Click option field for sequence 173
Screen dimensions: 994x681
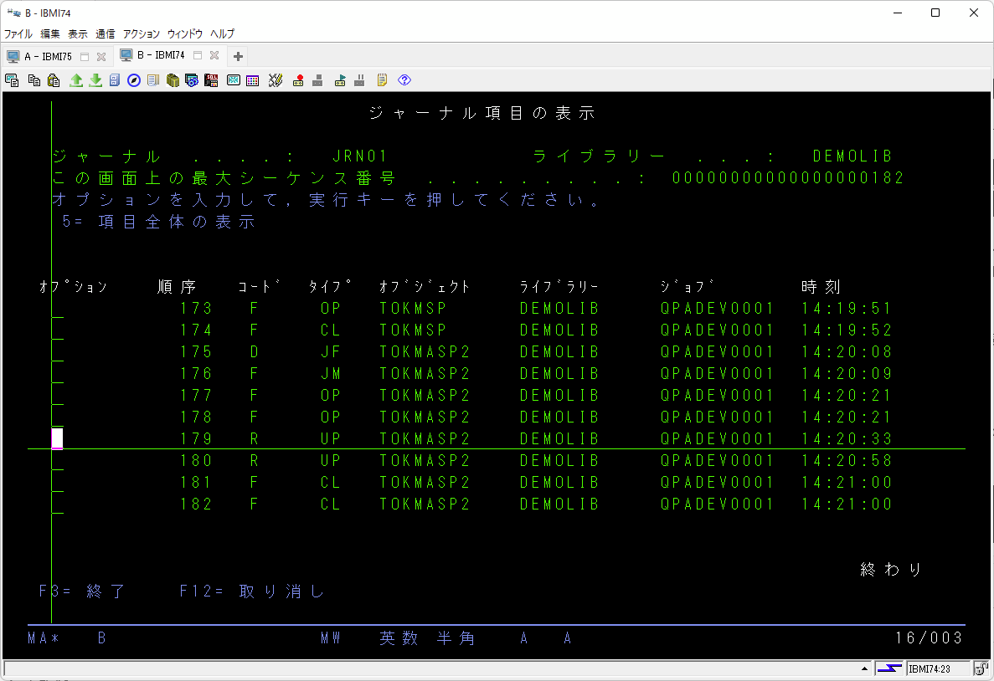57,309
